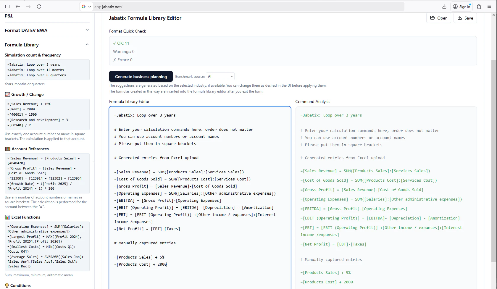Collapse the Formula Library section
This screenshot has height=289, width=497.
click(87, 44)
